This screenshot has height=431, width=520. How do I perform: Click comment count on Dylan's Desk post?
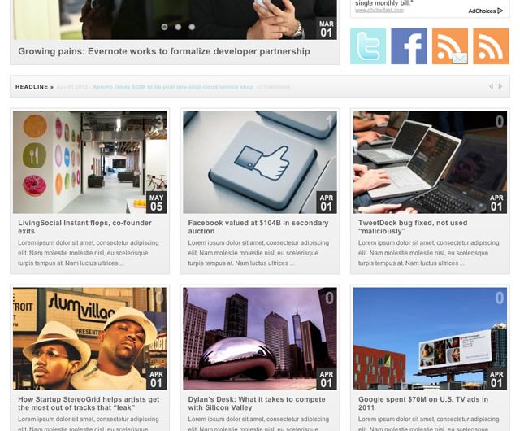click(330, 298)
